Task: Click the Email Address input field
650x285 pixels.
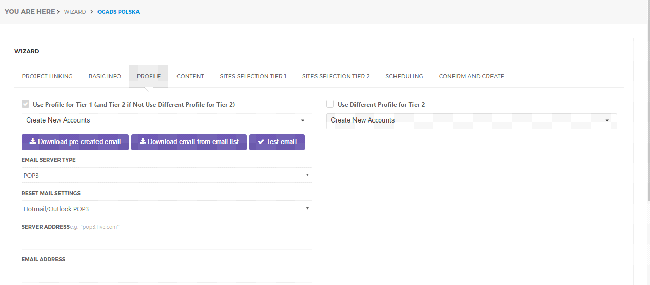Action: pyautogui.click(x=167, y=275)
